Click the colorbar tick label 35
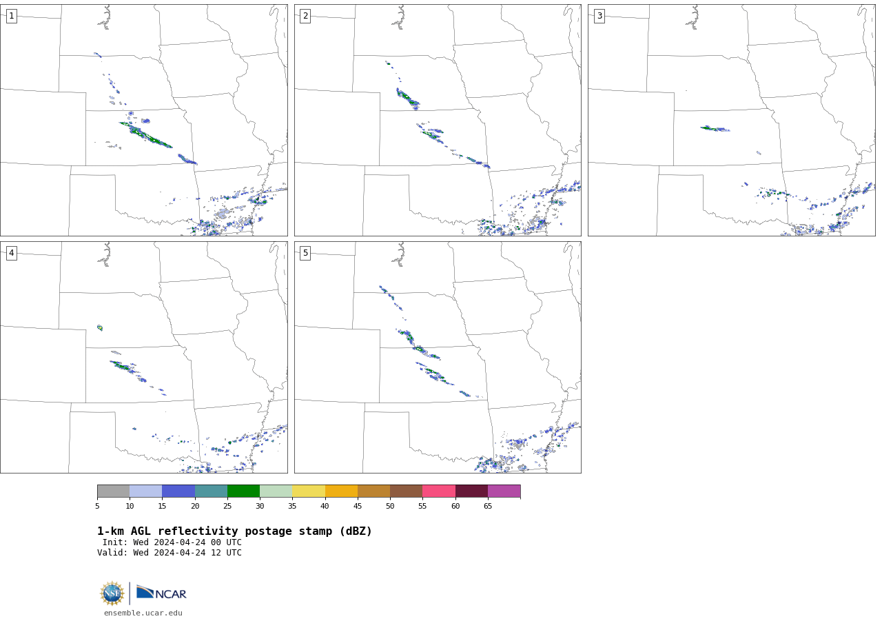This screenshot has width=882, height=621. click(292, 507)
